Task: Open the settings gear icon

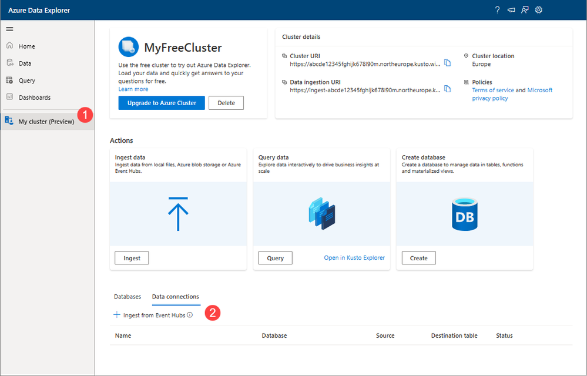Action: coord(539,10)
